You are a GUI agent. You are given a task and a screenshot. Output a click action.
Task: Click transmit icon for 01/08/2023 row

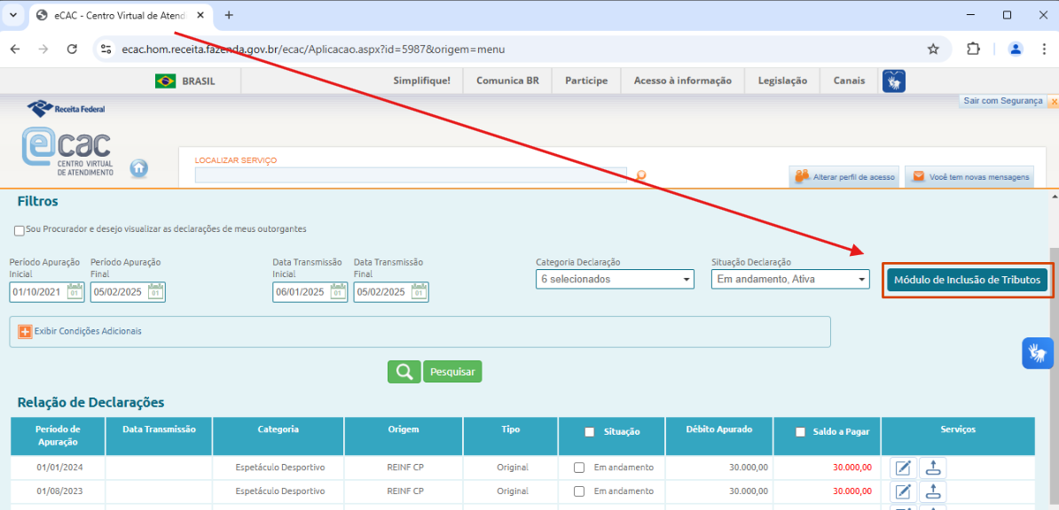(x=933, y=491)
